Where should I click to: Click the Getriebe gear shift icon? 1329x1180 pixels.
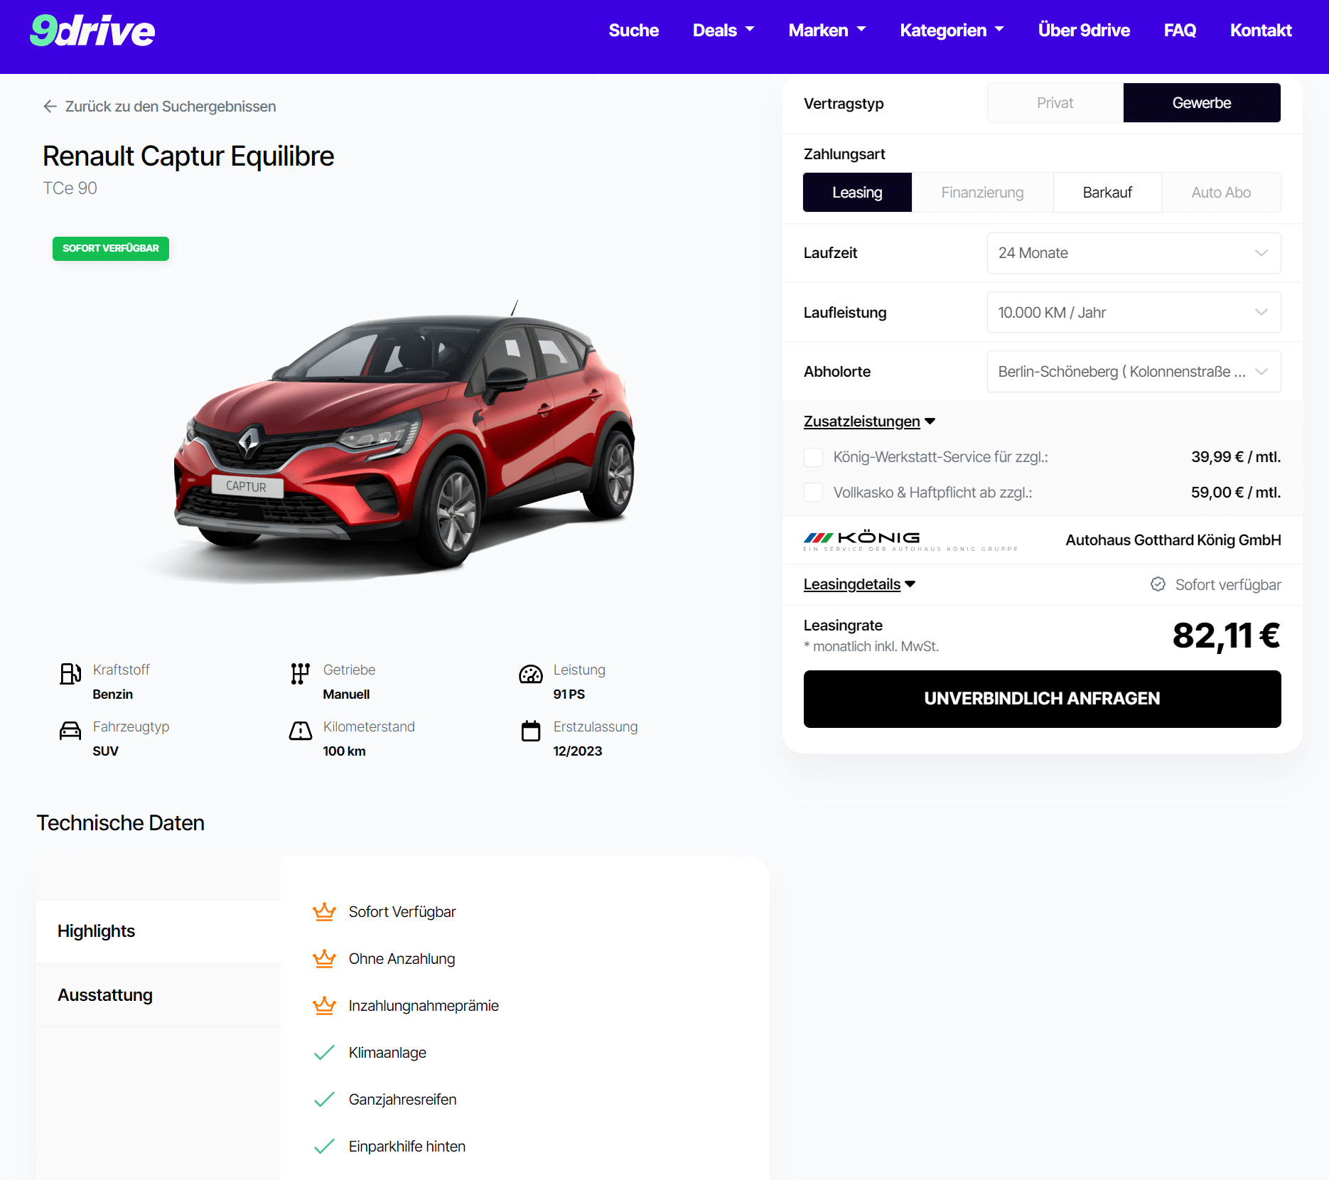[300, 673]
